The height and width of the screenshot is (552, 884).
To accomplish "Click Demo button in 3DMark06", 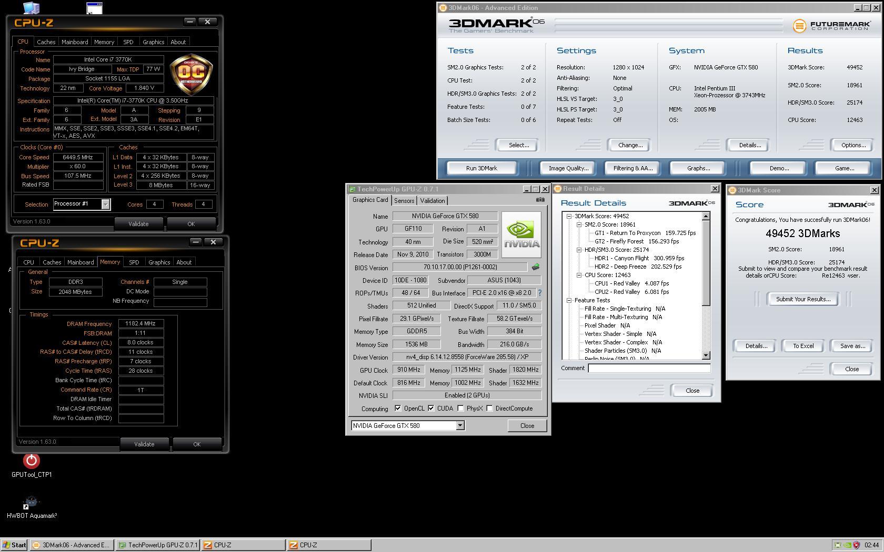I will click(779, 168).
